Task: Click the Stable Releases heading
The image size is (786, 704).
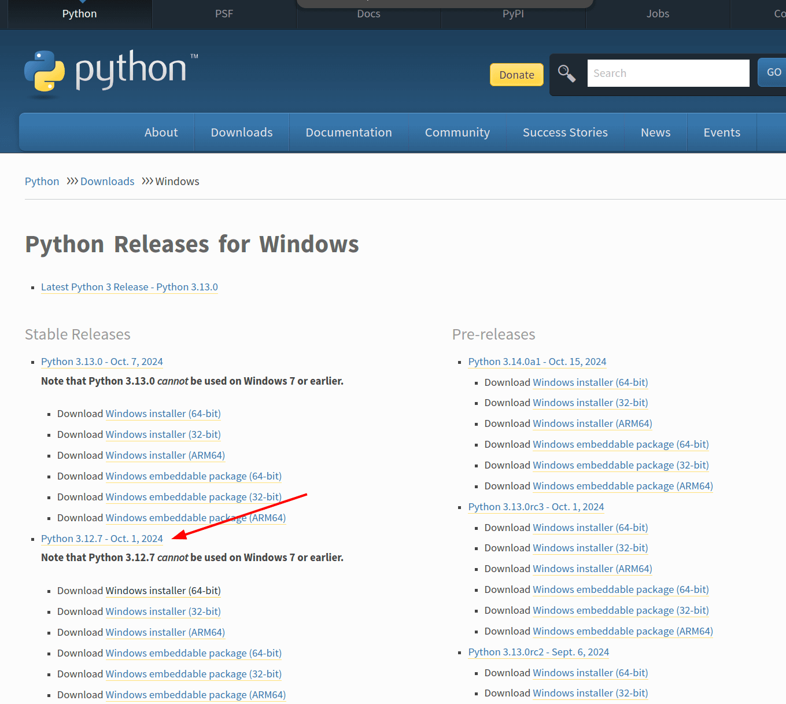Action: click(78, 334)
